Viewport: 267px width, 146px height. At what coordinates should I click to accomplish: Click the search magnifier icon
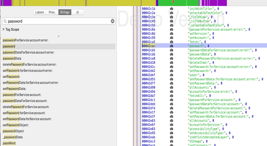coord(5,21)
